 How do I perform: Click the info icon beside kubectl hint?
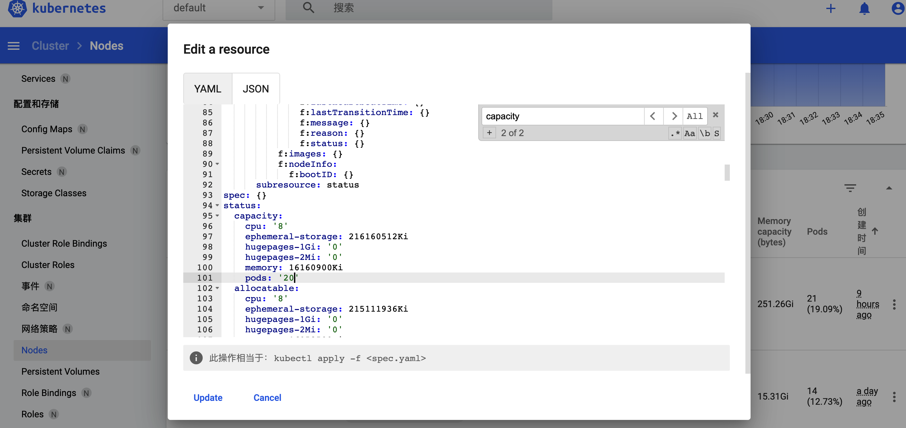(x=196, y=358)
